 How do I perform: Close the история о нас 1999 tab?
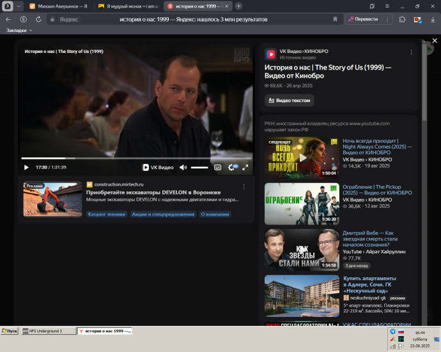[227, 6]
